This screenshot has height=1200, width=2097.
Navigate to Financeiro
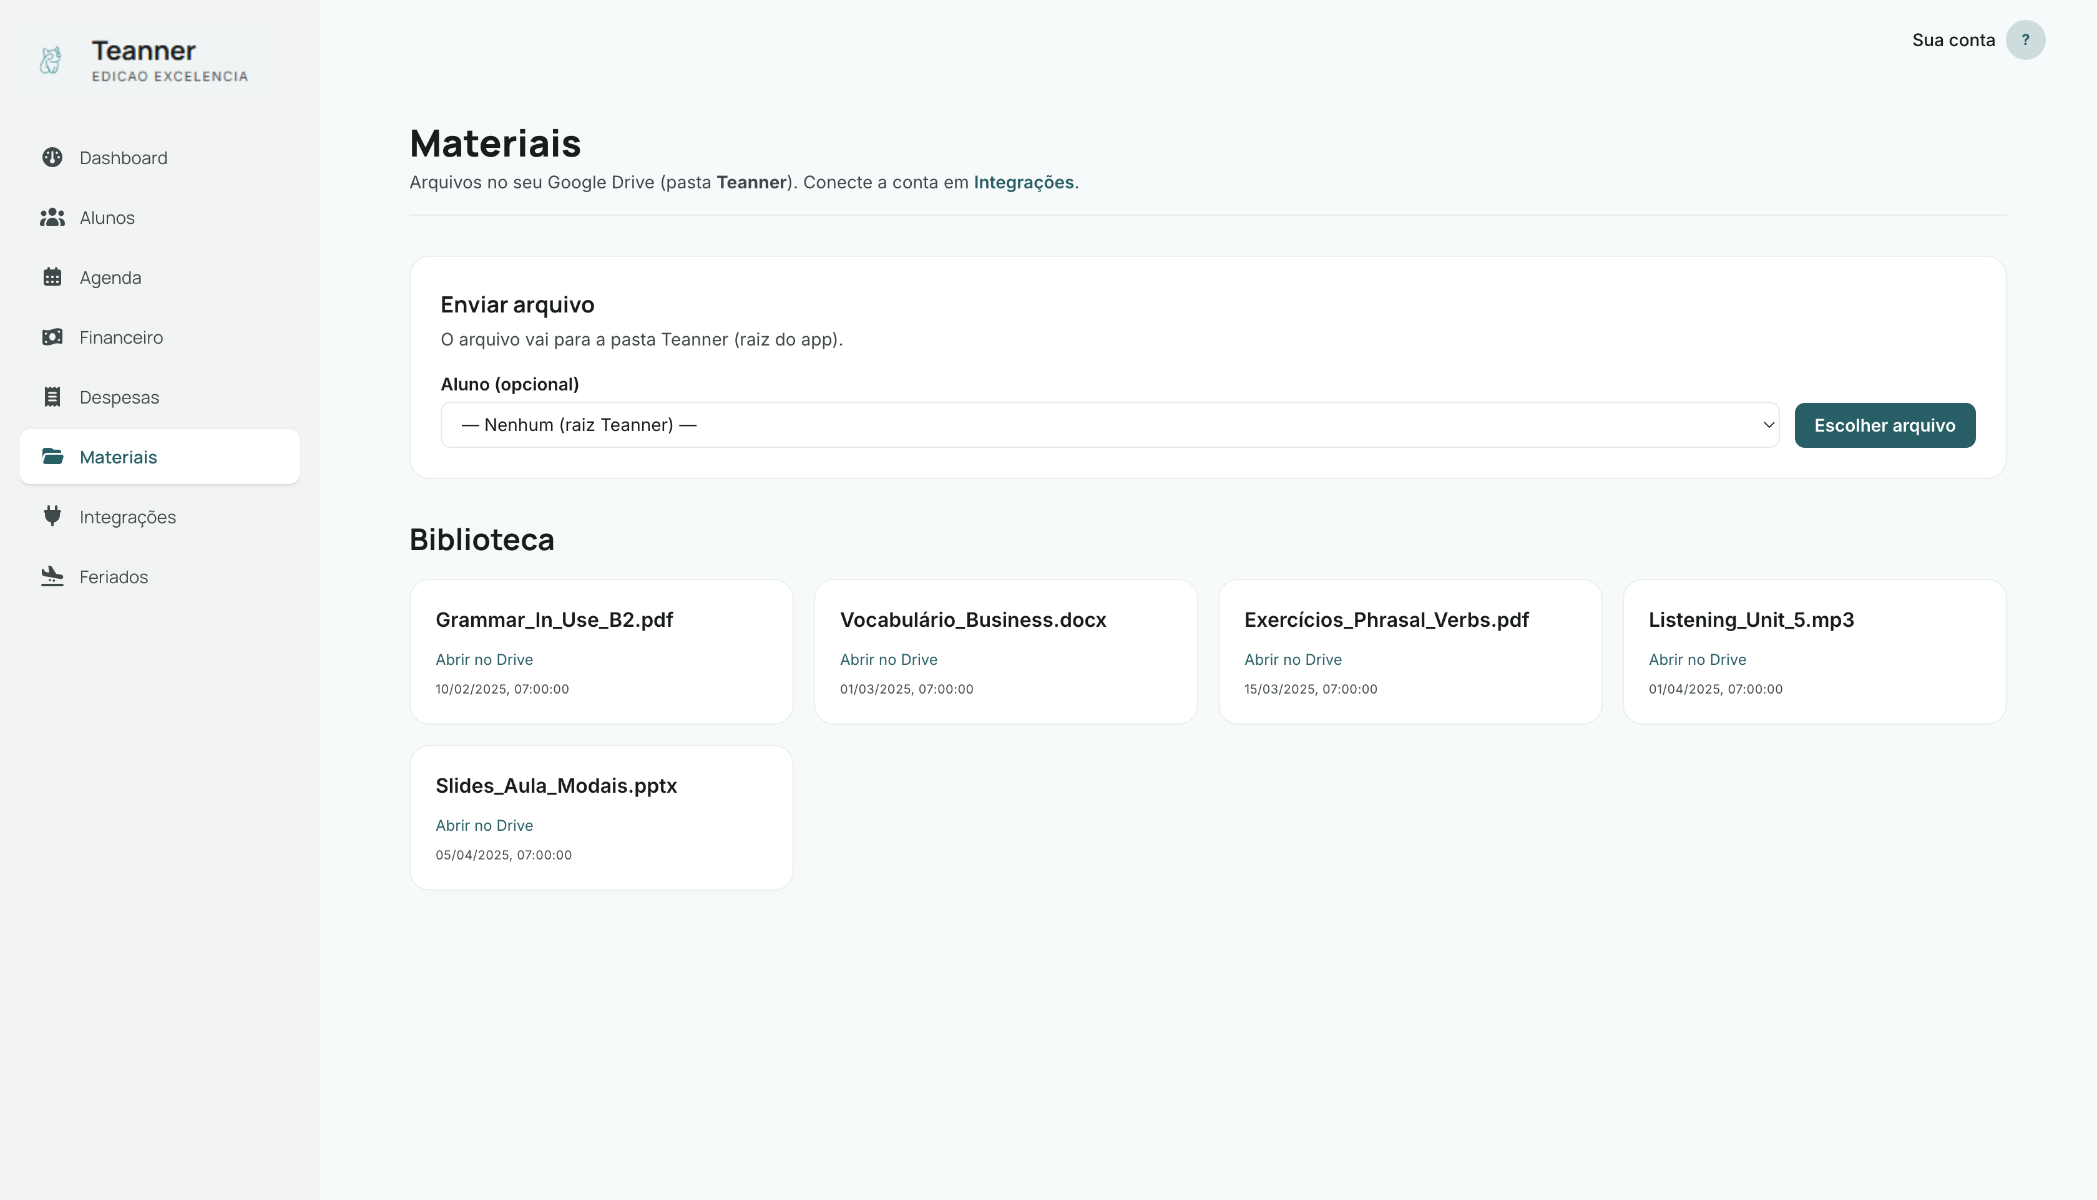[159, 337]
